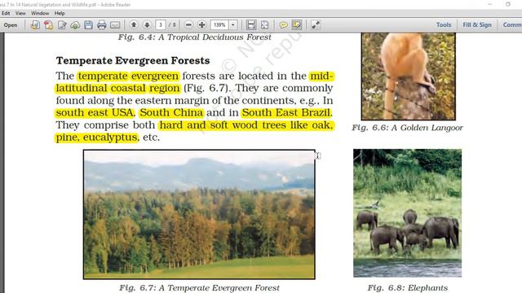Click highlighted text 'south east USA'
Image resolution: width=522 pixels, height=293 pixels.
pyautogui.click(x=95, y=112)
